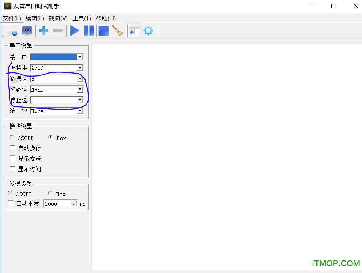Click the new file icon in toolbar
This screenshot has width=362, height=273.
click(x=13, y=31)
